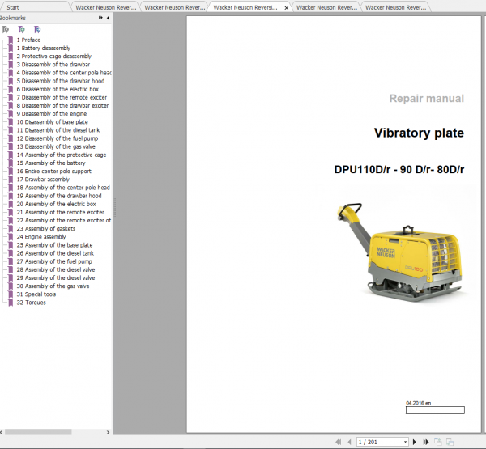The image size is (486, 449).
Task: Open bookmark 32 Torques
Action: (x=32, y=303)
